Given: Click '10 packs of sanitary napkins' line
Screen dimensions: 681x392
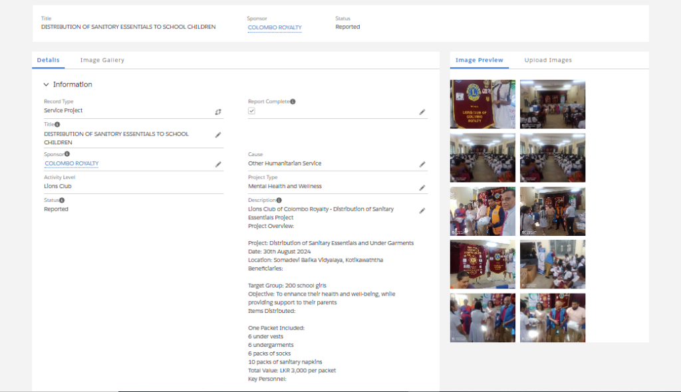Looking at the screenshot, I should tap(285, 362).
